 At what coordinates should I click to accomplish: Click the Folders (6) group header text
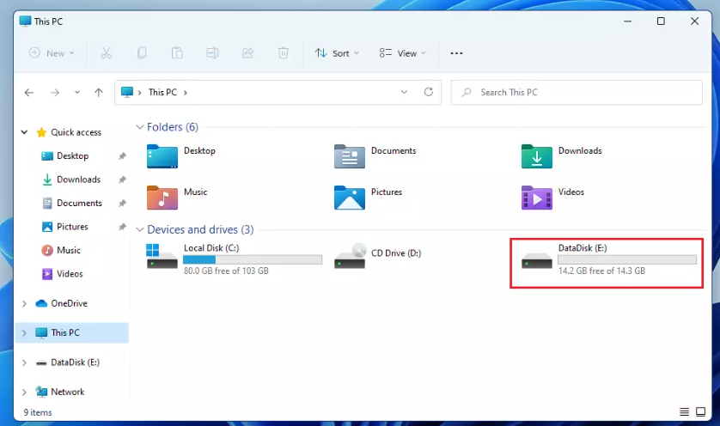click(x=173, y=127)
